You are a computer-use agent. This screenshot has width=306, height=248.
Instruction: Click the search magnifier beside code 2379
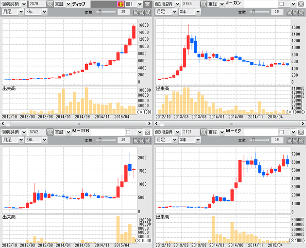tap(50, 4)
